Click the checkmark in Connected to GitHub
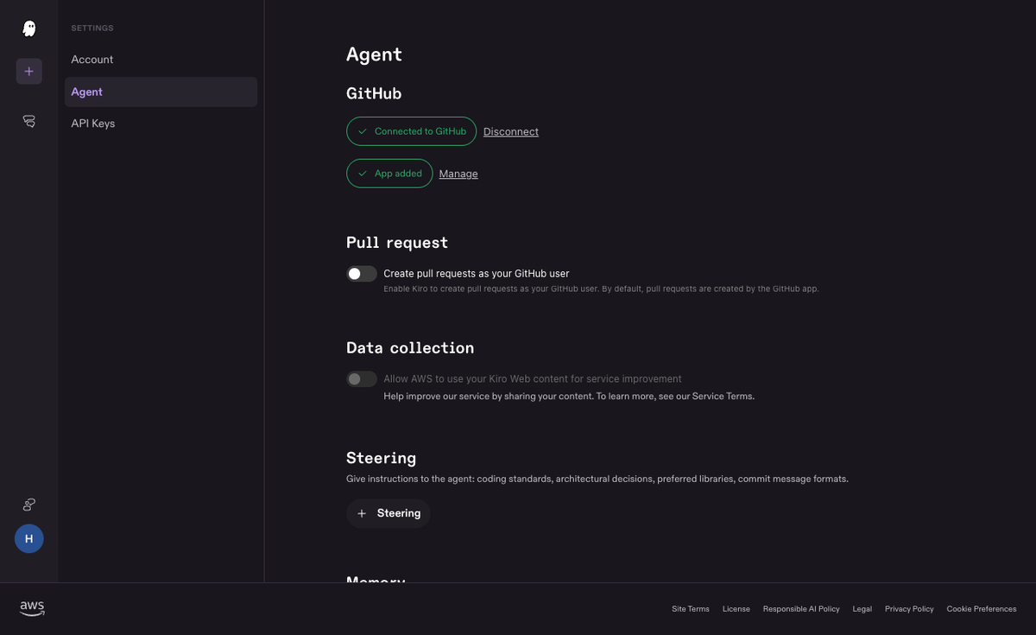This screenshot has width=1036, height=635. click(x=363, y=131)
